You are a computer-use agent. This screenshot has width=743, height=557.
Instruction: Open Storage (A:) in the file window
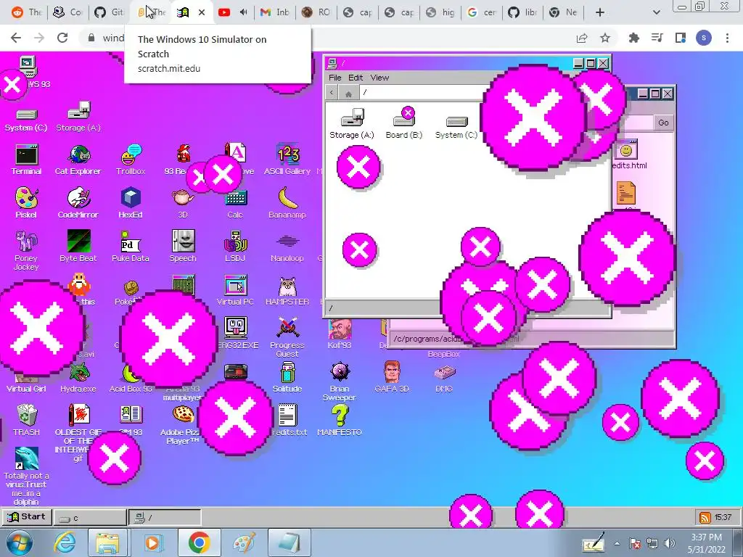pyautogui.click(x=352, y=123)
